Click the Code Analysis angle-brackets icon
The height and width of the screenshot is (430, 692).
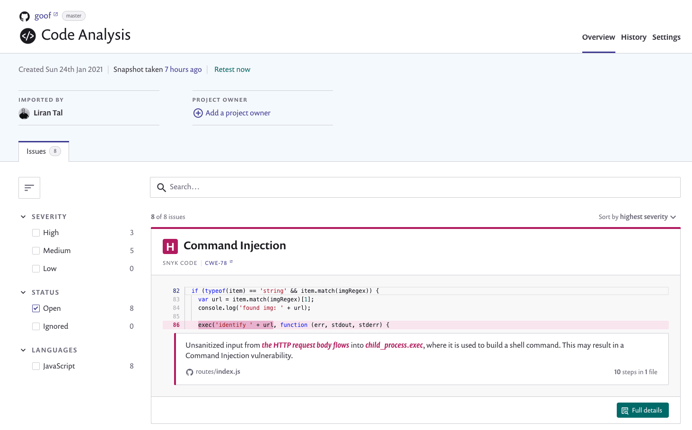27,36
